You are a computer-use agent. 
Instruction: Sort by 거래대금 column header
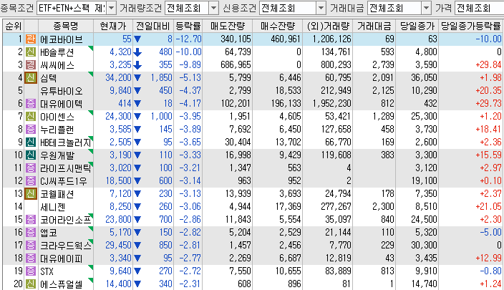(374, 26)
